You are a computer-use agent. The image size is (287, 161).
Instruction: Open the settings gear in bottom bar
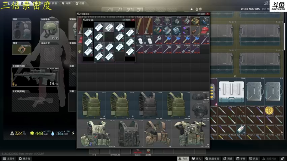(x=282, y=158)
